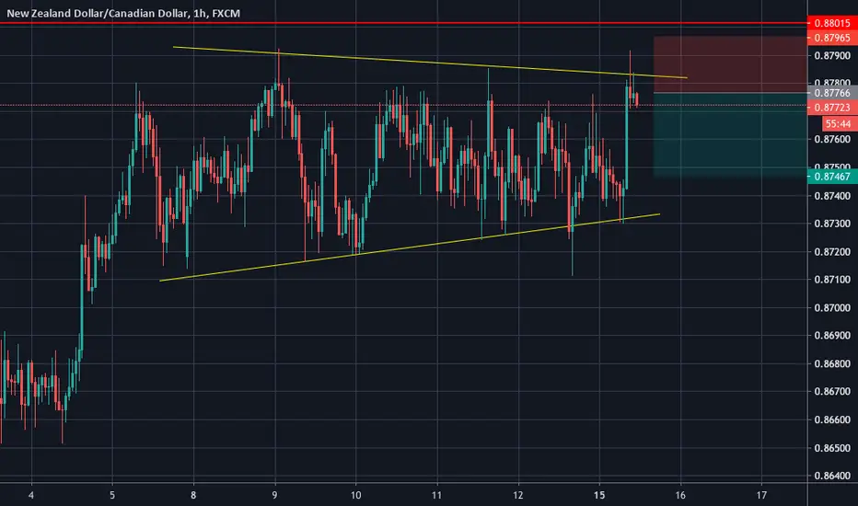
Task: Click the 0.86900 price axis label
Action: (832, 335)
